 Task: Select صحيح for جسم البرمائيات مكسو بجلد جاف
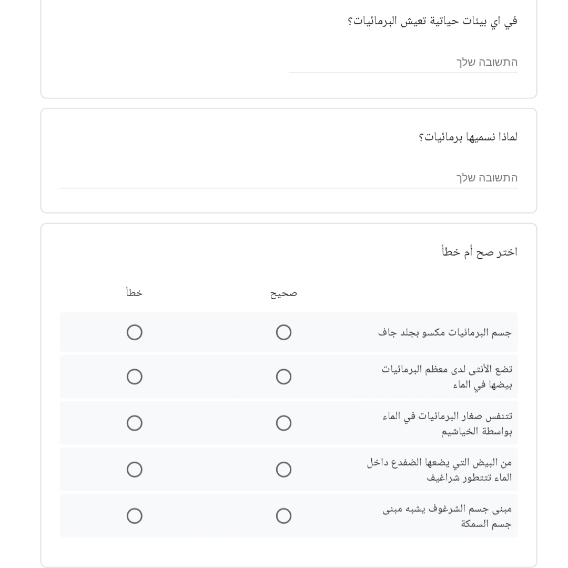click(x=283, y=332)
